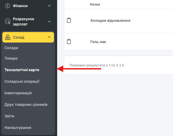Open Налаштування under Склад

pos(18,128)
